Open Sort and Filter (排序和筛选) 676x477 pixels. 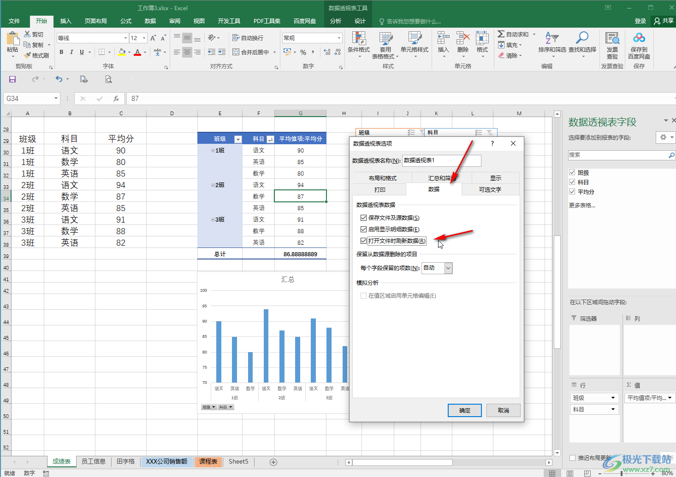(x=552, y=44)
